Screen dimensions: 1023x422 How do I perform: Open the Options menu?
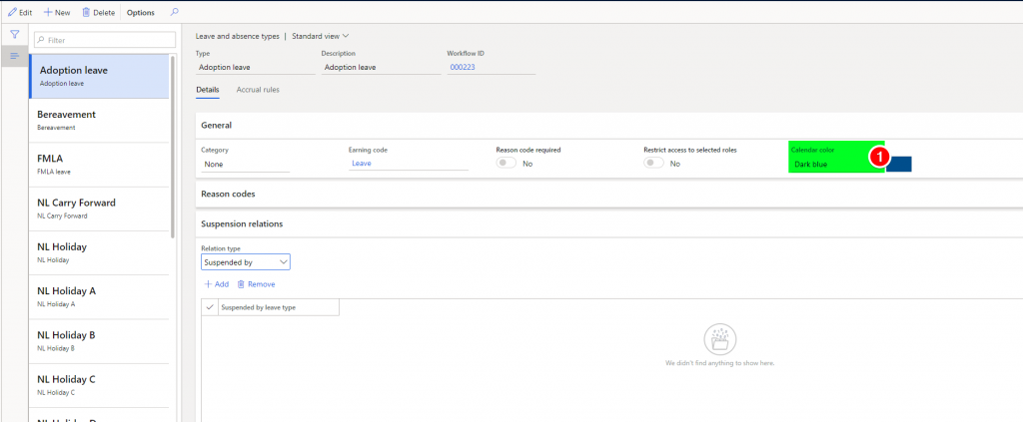140,12
